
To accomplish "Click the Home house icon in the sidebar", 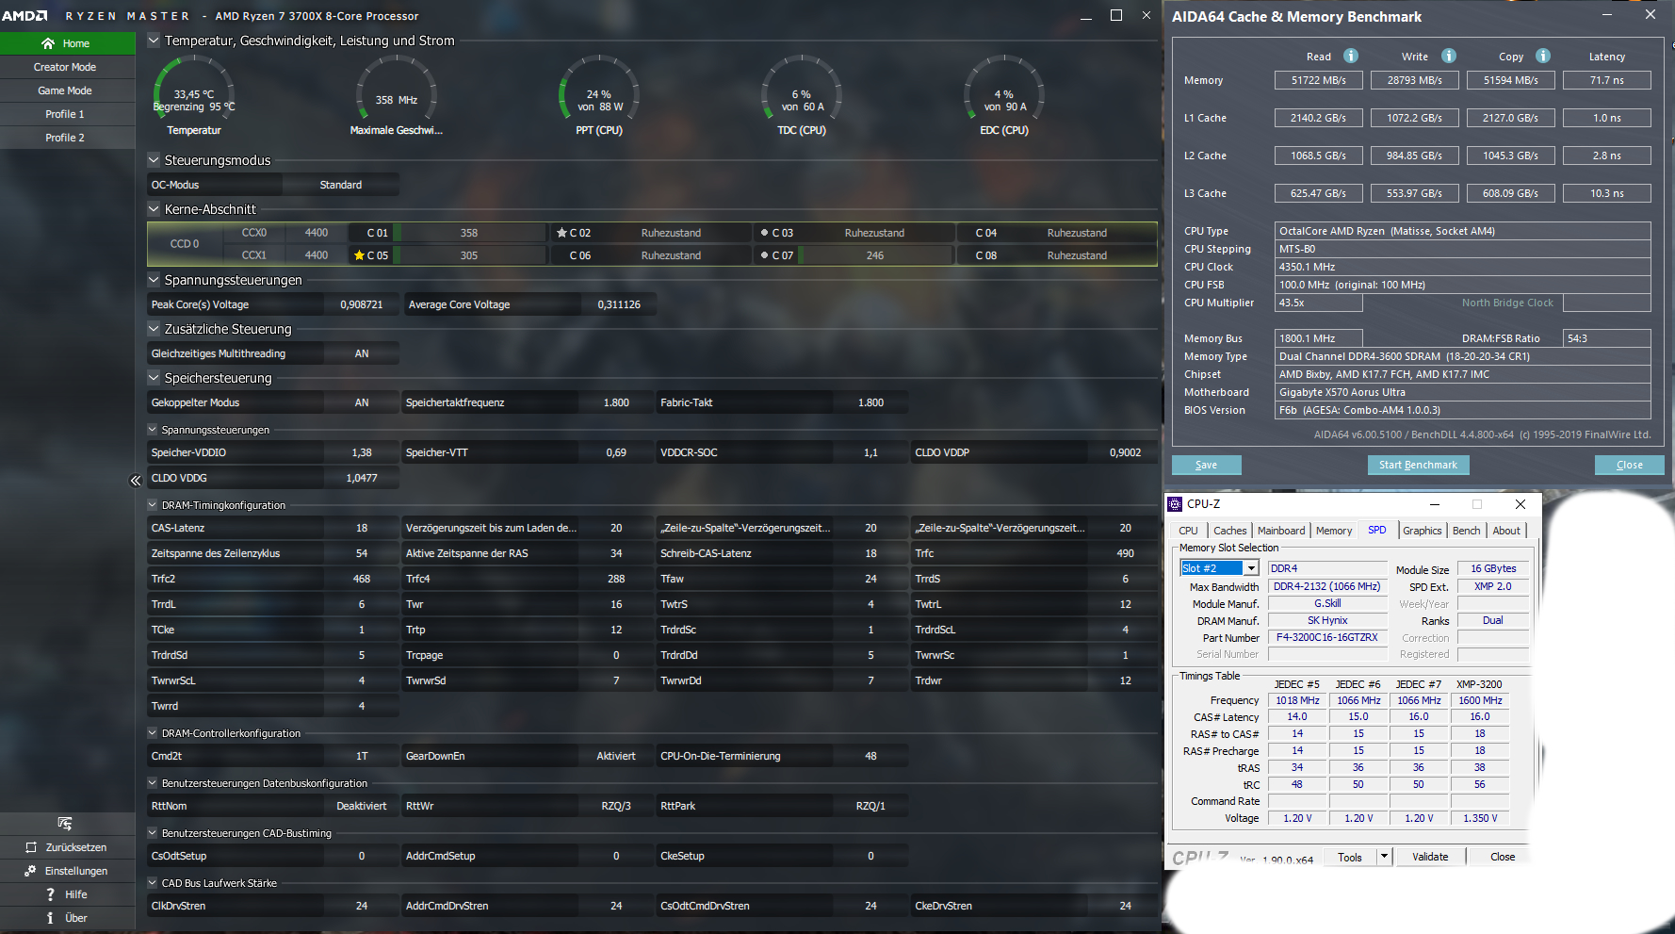I will point(48,43).
